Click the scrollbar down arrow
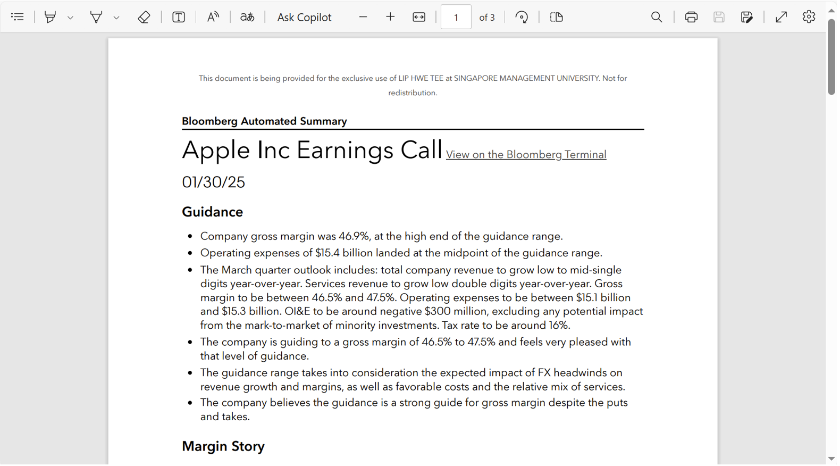Viewport: 840px width, 466px height. [x=832, y=459]
